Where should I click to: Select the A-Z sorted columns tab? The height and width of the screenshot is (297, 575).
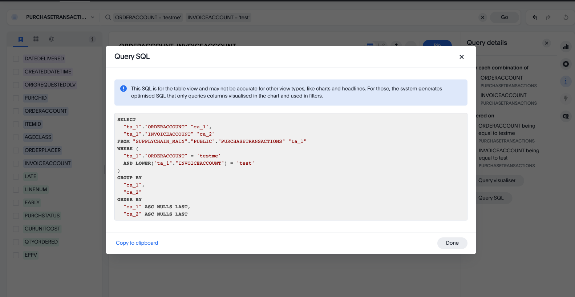point(51,39)
